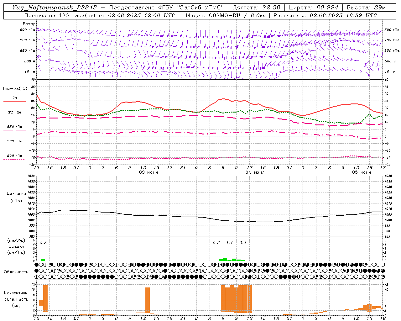The image size is (401, 321).
Task: Click the computed time Рассчитано: 02.06.2025 16:39 UTC
Action: (x=325, y=15)
